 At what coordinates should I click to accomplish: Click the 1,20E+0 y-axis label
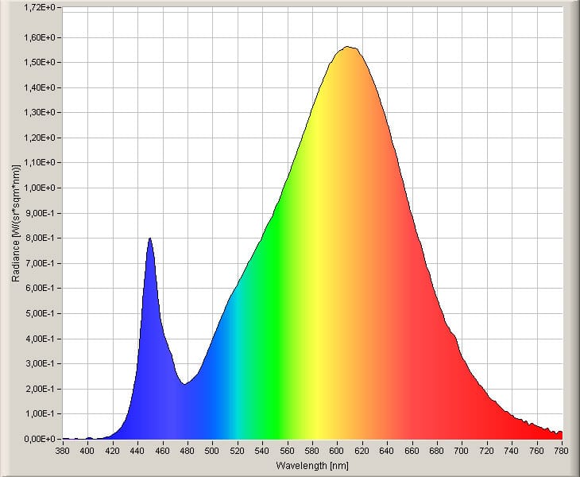[x=39, y=138]
